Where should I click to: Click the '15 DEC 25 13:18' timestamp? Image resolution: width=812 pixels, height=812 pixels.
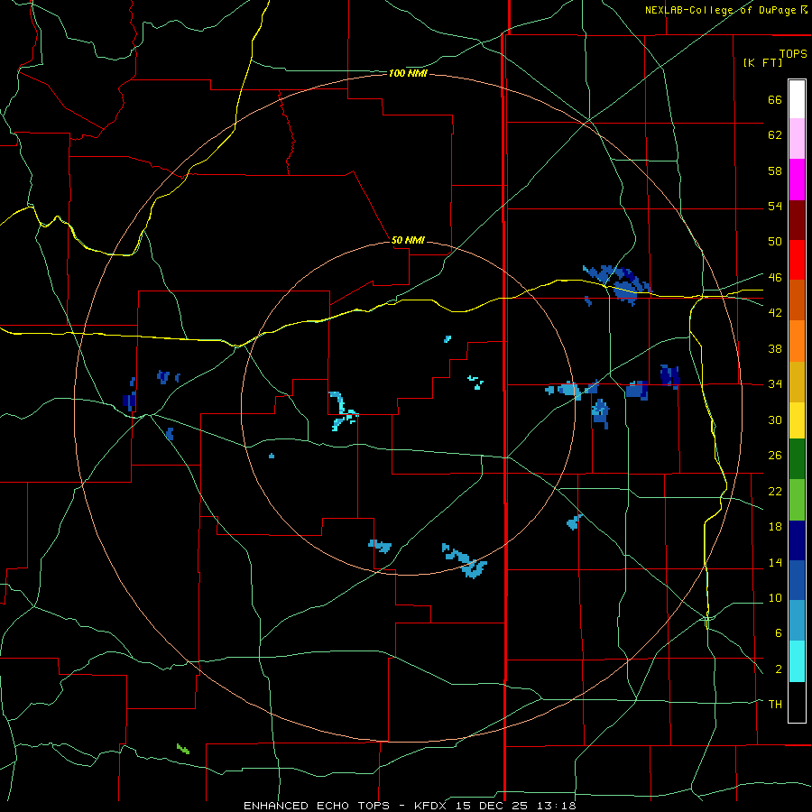tap(516, 806)
